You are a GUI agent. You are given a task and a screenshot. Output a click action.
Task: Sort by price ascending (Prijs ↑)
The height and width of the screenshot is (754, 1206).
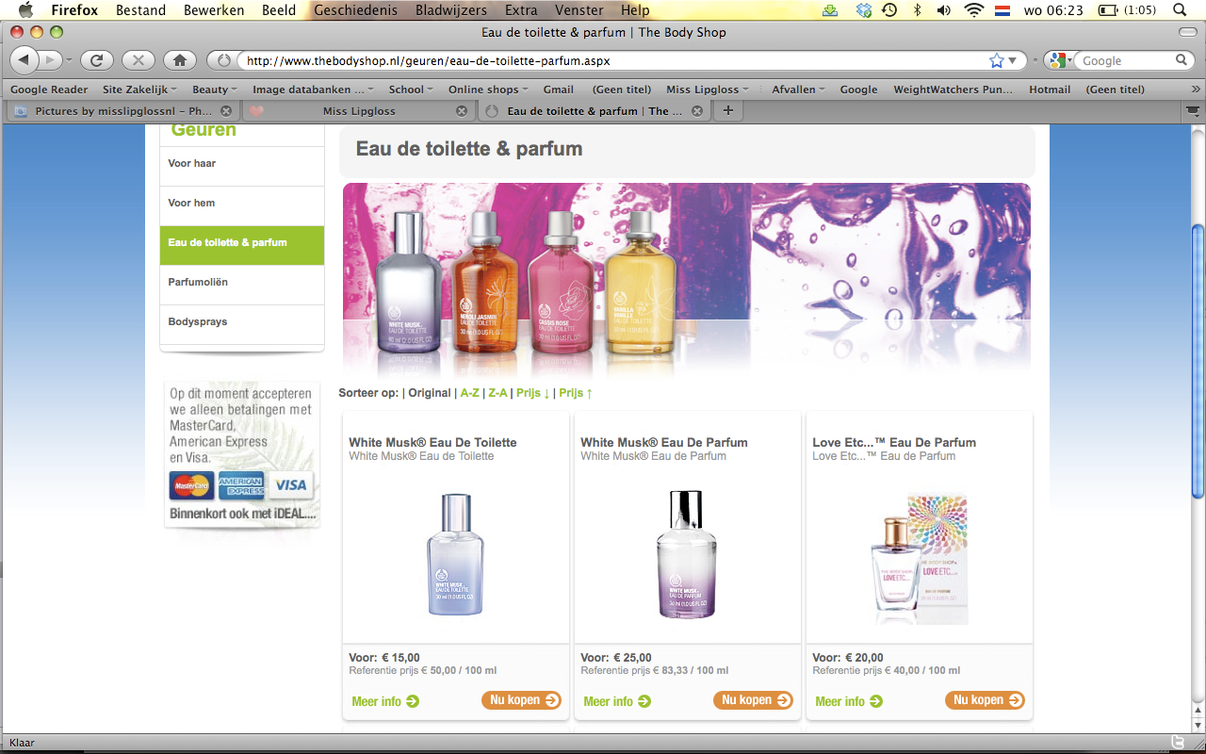point(576,393)
